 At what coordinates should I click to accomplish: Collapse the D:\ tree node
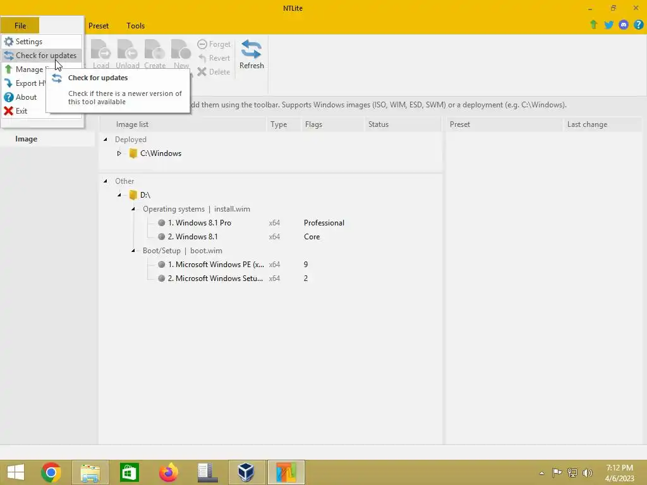tap(119, 195)
